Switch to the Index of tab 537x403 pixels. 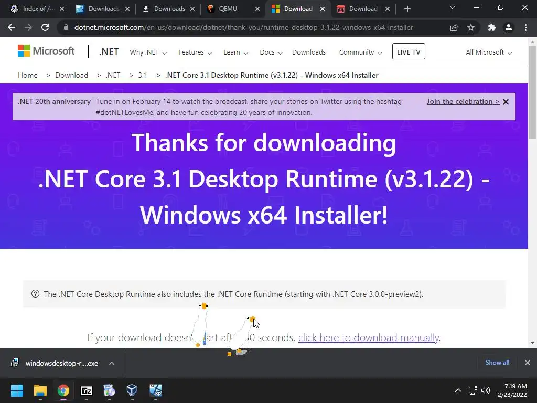pos(33,9)
